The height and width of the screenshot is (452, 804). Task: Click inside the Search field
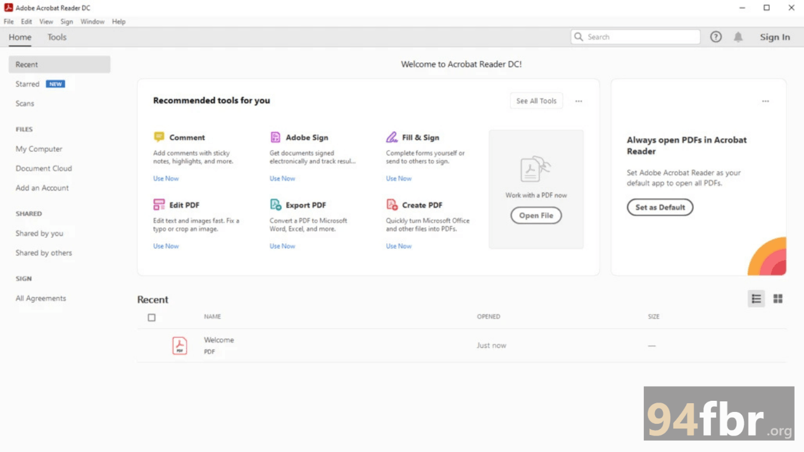(636, 37)
